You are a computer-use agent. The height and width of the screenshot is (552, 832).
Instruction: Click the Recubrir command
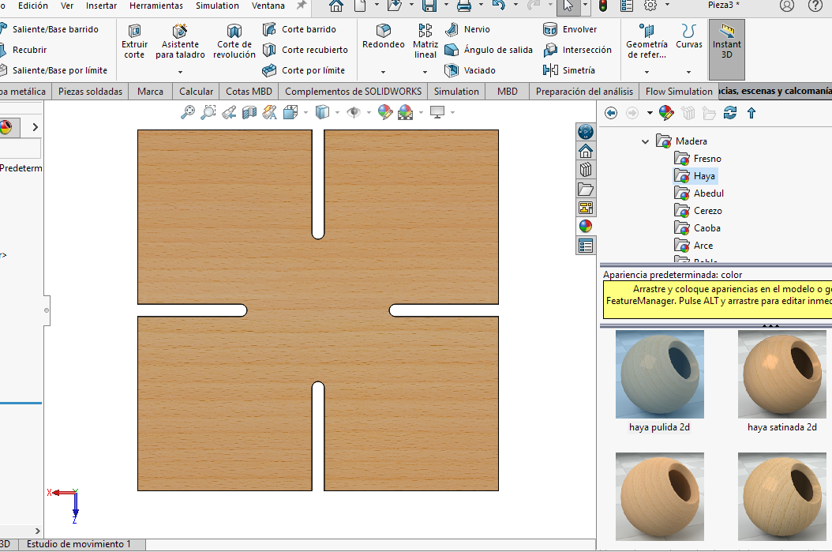[32, 49]
